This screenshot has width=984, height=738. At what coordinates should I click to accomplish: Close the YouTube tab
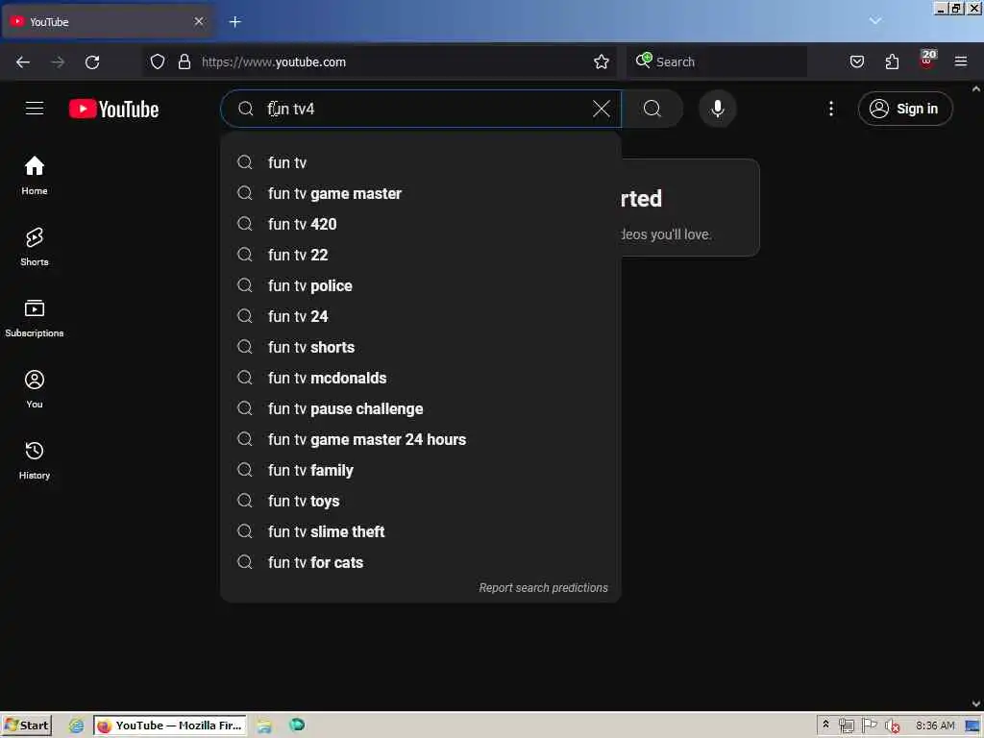click(199, 21)
